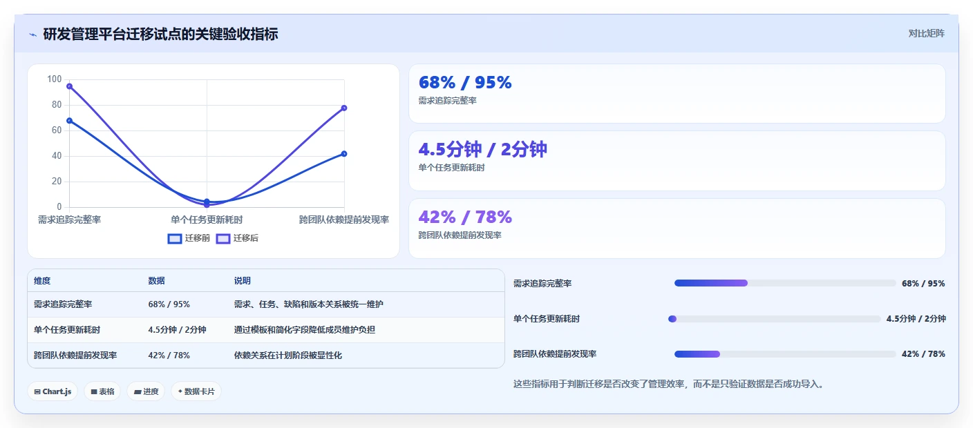Click the 需求追踪完整率 progress bar
This screenshot has height=428, width=973.
[x=785, y=283]
